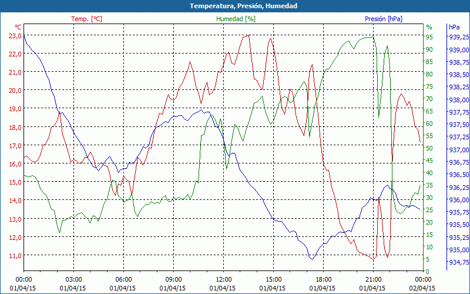Click the '20,0' temperature axis value
The image size is (470, 294).
tap(15, 91)
